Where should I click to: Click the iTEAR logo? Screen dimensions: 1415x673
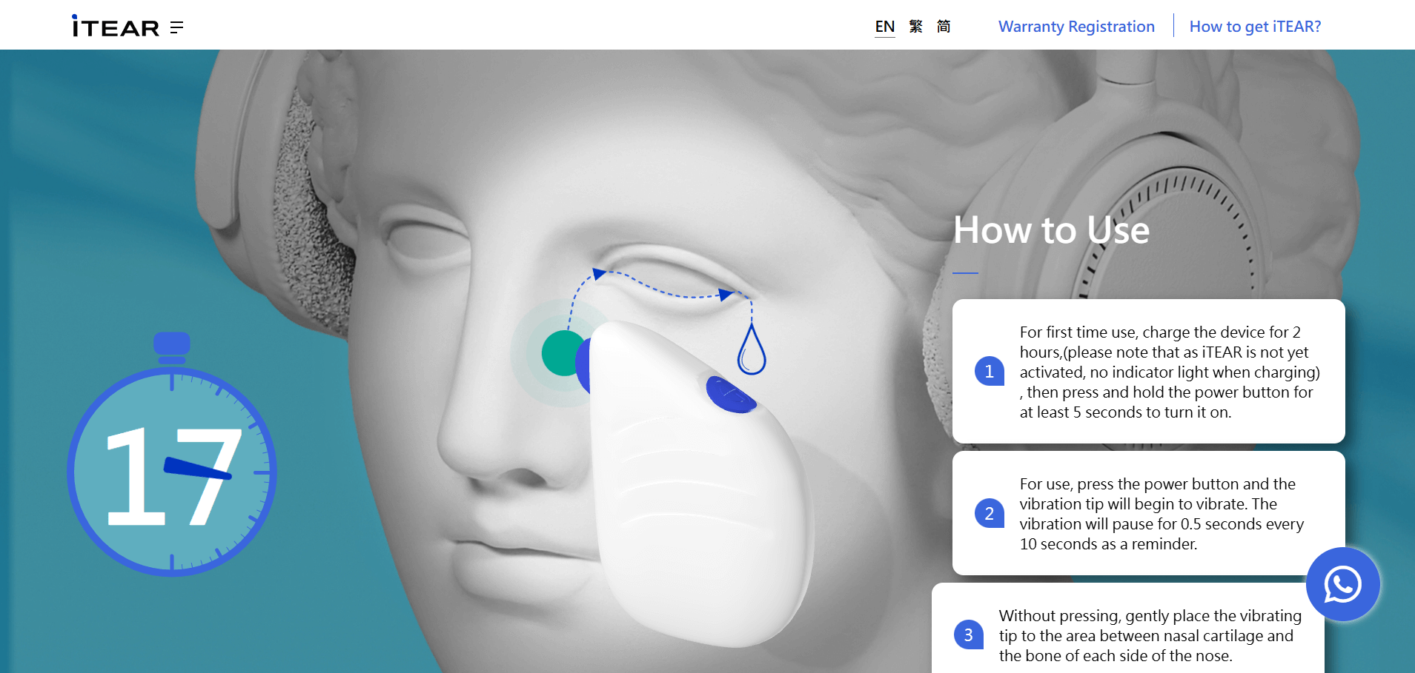click(x=116, y=27)
